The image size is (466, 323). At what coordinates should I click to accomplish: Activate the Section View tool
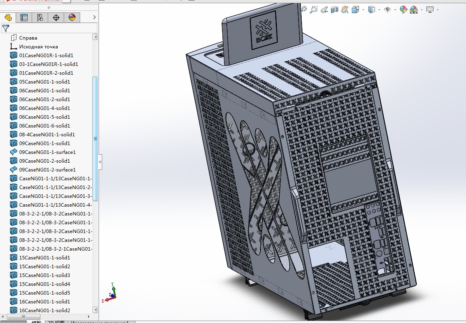(x=334, y=10)
